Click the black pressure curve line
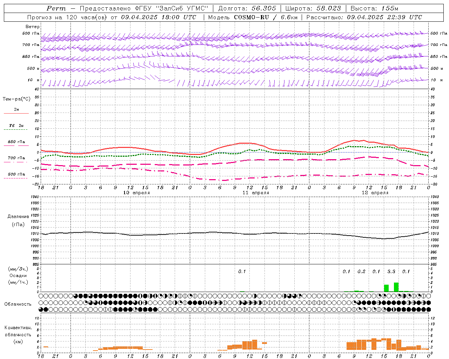The width and height of the screenshot is (449, 359). coord(235,233)
